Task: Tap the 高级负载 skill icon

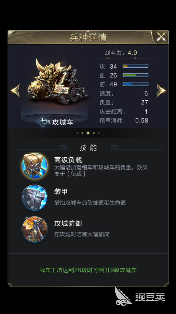Action: pos(35,166)
